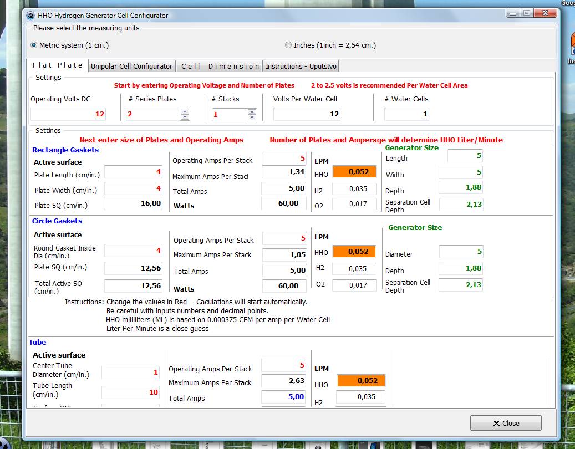Image resolution: width=575 pixels, height=449 pixels.
Task: Click the Operating Volts DC field
Action: coord(68,114)
